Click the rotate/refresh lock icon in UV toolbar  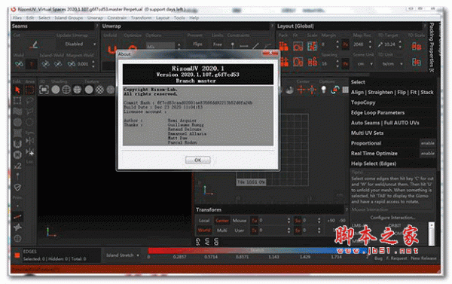tap(334, 90)
